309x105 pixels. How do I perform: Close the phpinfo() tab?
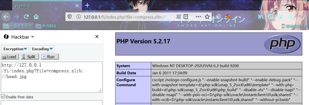[x=77, y=6]
